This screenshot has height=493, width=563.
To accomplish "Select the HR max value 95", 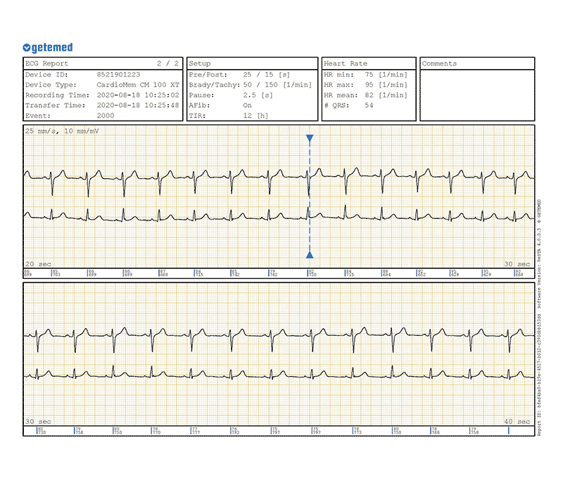I will pyautogui.click(x=369, y=85).
